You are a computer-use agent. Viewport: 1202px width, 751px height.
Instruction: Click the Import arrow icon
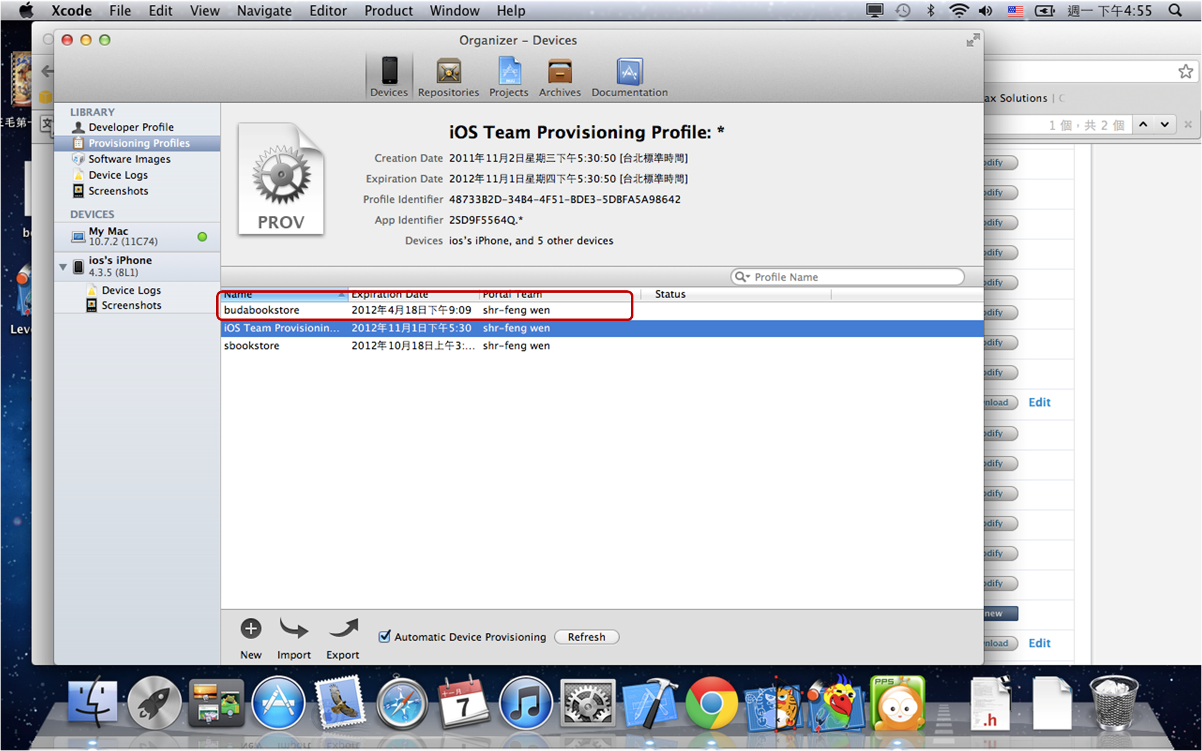click(294, 629)
